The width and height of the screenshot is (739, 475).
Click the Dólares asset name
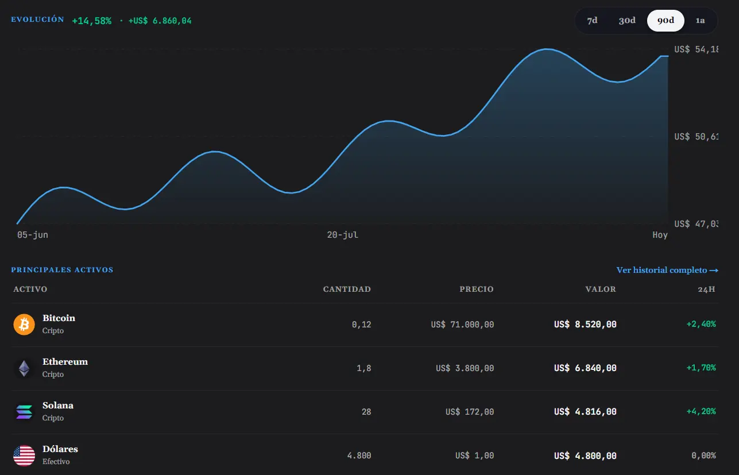coord(60,449)
